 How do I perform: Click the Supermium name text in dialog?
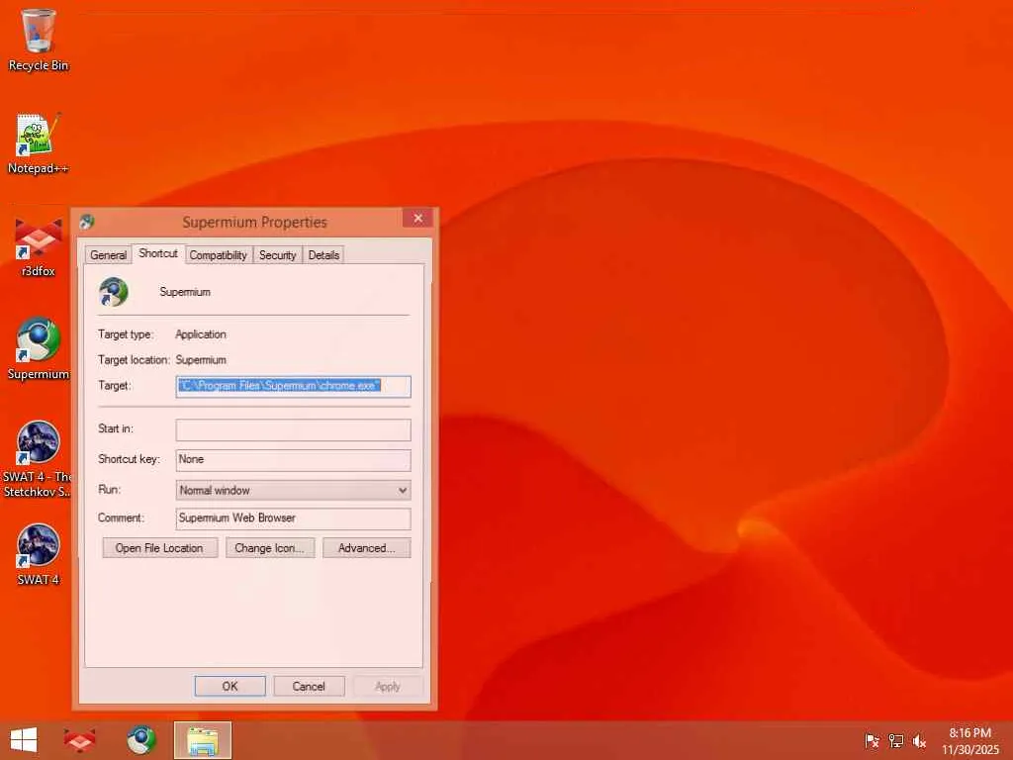(185, 292)
